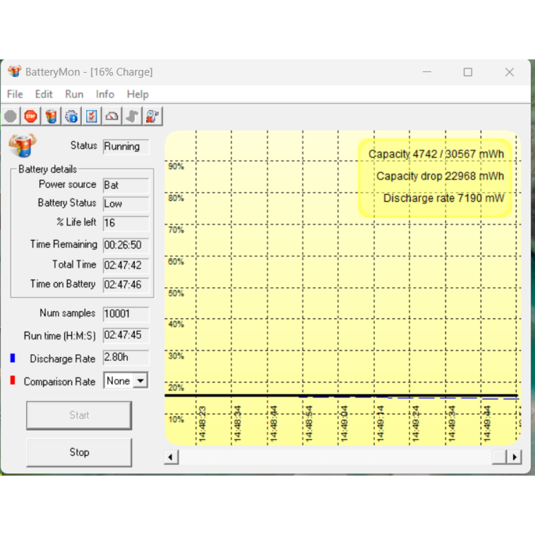Click the graph scrollbar right arrow
This screenshot has width=535, height=535.
pyautogui.click(x=515, y=457)
